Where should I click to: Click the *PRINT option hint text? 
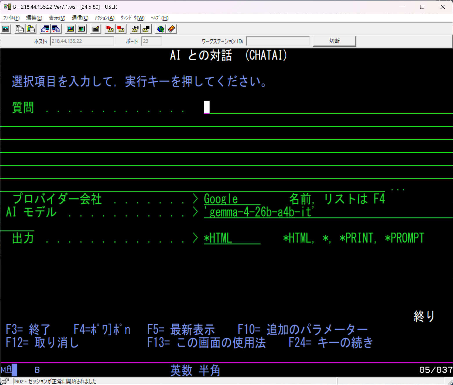(x=357, y=238)
